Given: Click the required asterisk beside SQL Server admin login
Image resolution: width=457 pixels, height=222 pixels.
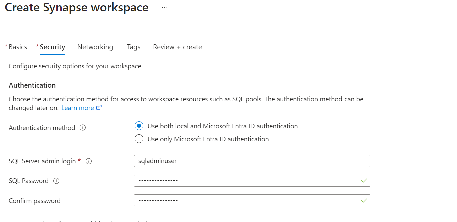Looking at the screenshot, I should [79, 161].
